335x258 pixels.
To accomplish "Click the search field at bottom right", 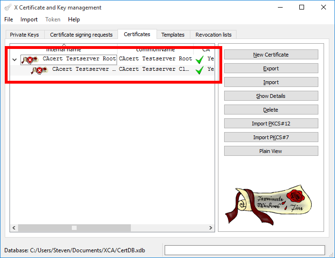I will point(245,250).
